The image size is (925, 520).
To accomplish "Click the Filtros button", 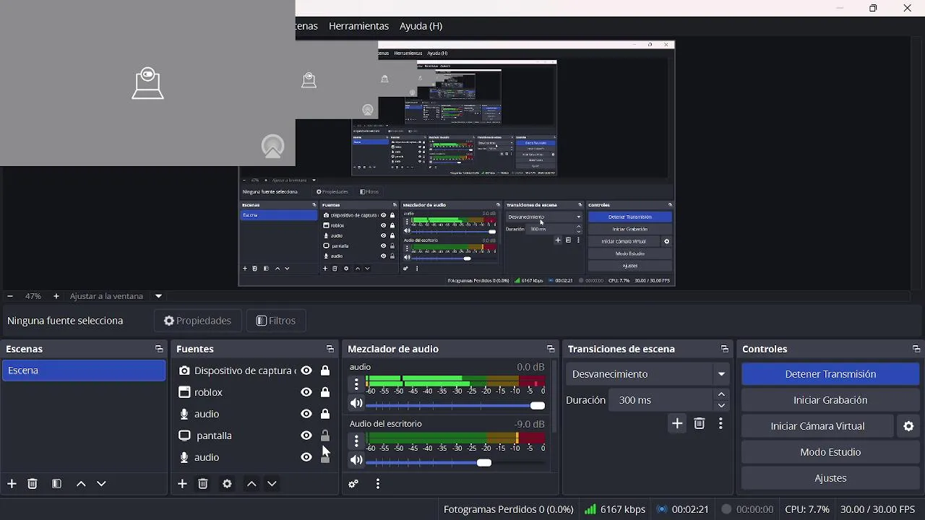I will [x=276, y=321].
